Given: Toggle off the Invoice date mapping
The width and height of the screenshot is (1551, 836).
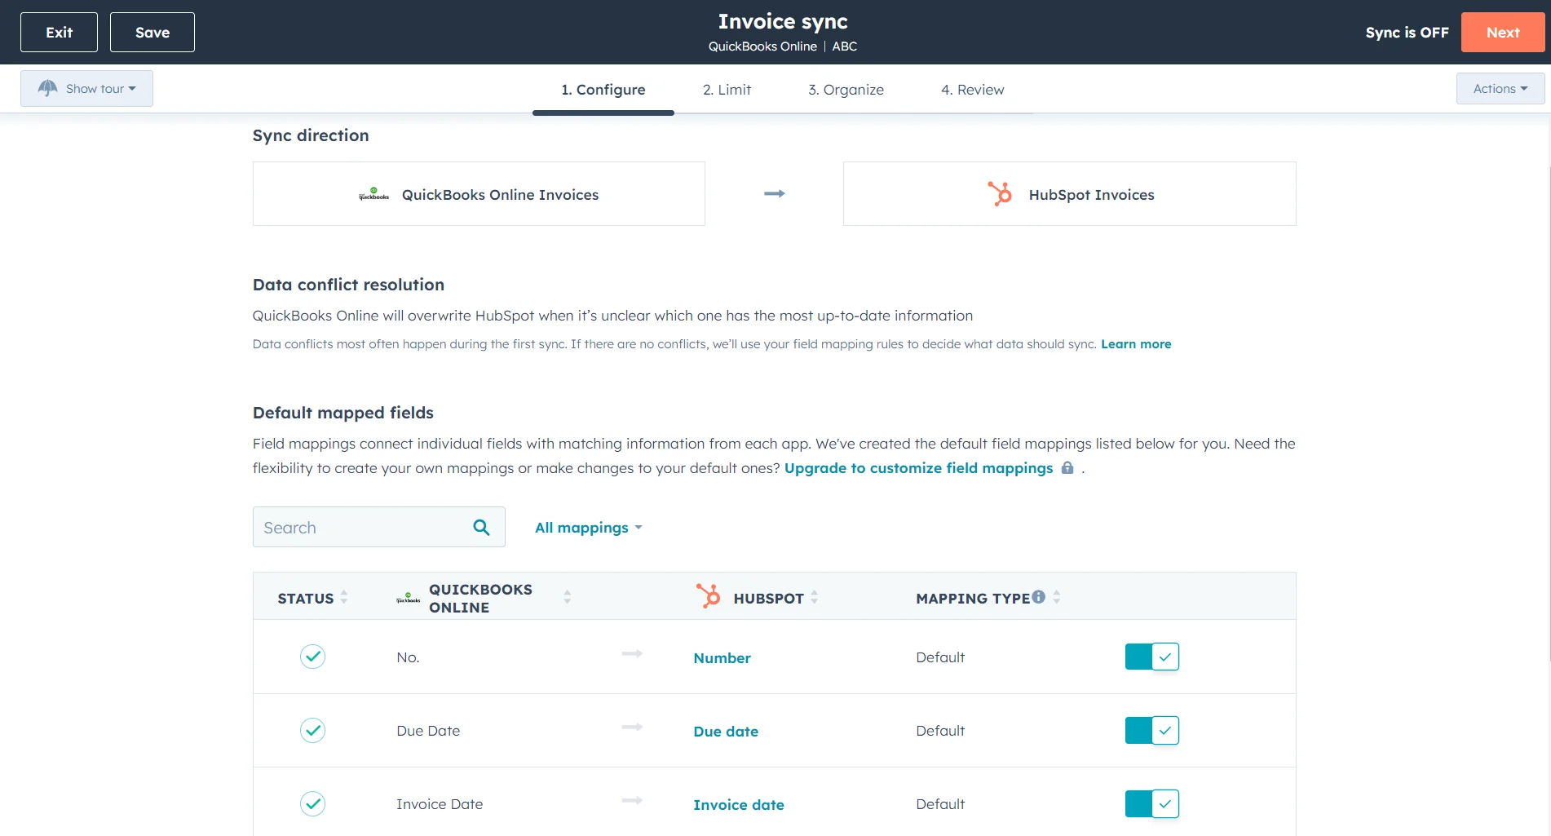Looking at the screenshot, I should click(1151, 803).
